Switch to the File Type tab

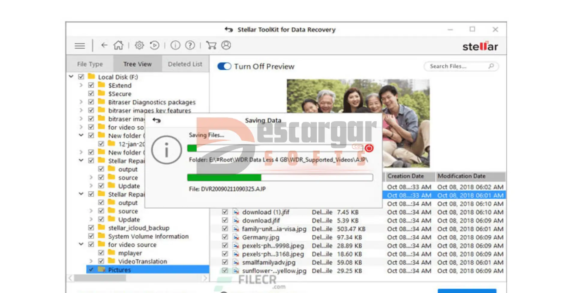(90, 64)
